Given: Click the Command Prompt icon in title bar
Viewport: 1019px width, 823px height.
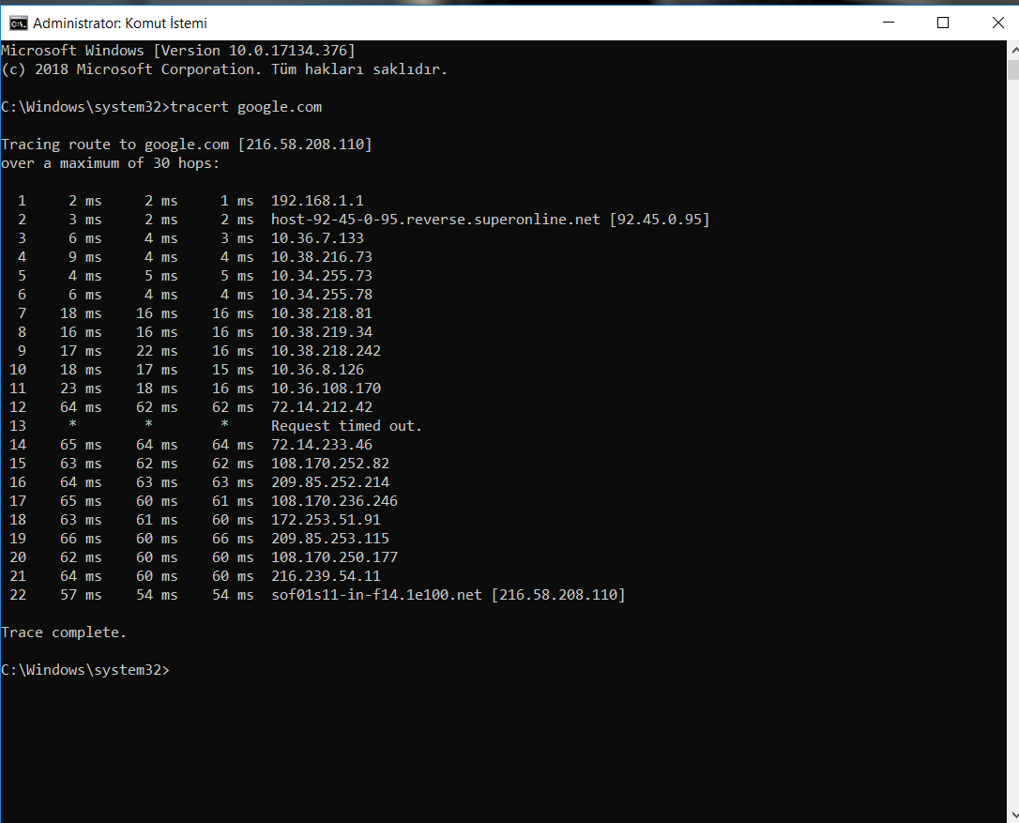Looking at the screenshot, I should coord(18,23).
